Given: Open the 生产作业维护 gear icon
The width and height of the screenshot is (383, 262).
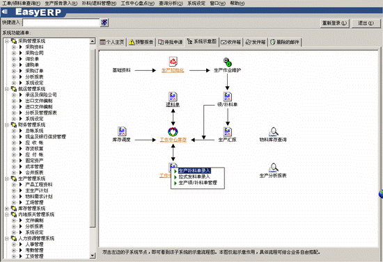Looking at the screenshot, I should [x=228, y=62].
